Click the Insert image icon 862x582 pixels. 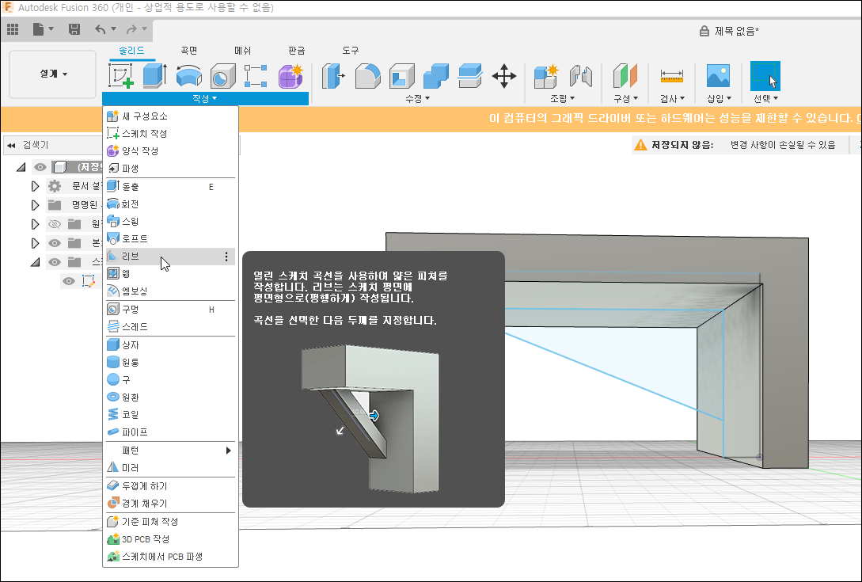tap(718, 76)
